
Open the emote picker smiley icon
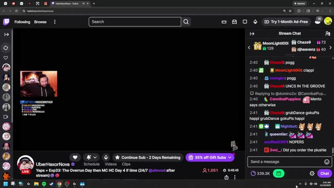point(327,162)
